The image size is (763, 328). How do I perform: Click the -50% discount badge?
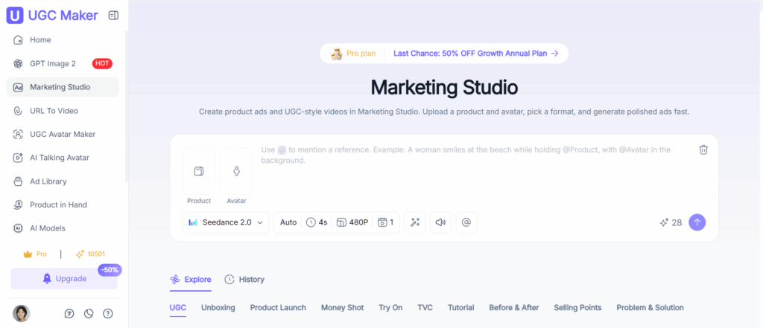(110, 270)
